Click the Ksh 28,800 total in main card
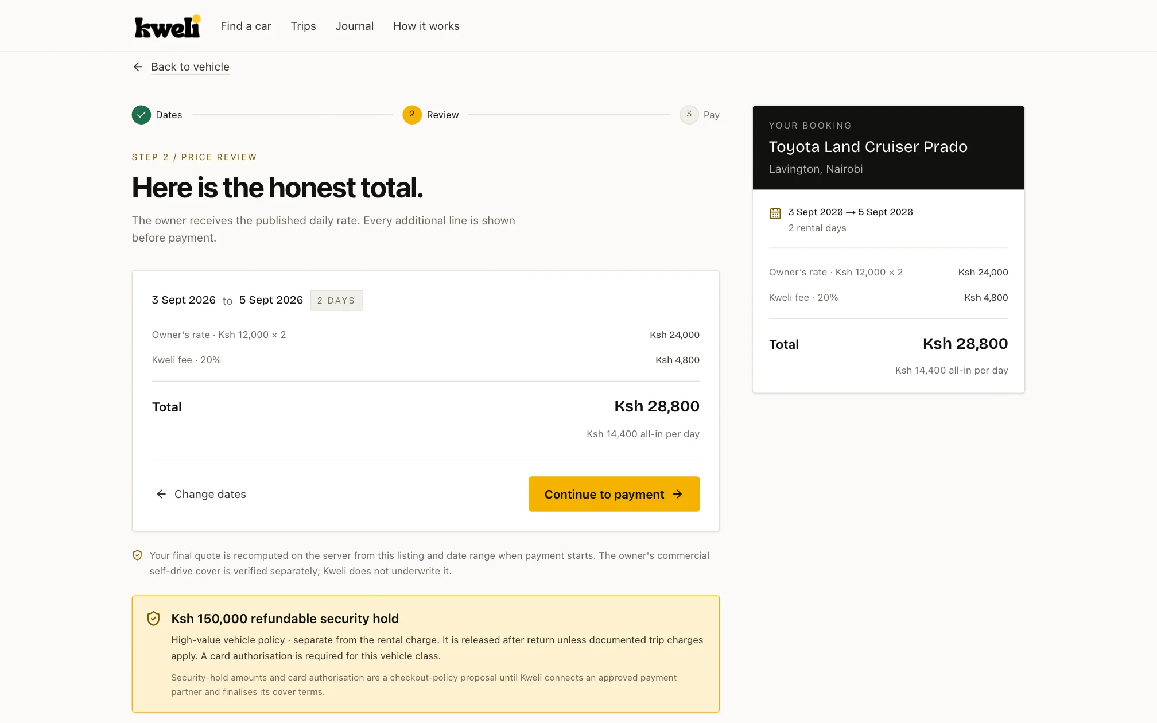1157x723 pixels. coord(657,406)
